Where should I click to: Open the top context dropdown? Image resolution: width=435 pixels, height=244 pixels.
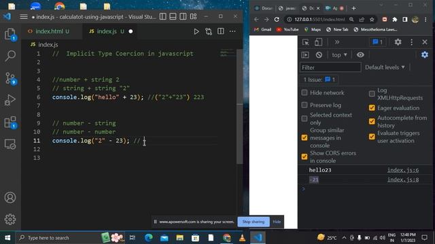coord(339,55)
